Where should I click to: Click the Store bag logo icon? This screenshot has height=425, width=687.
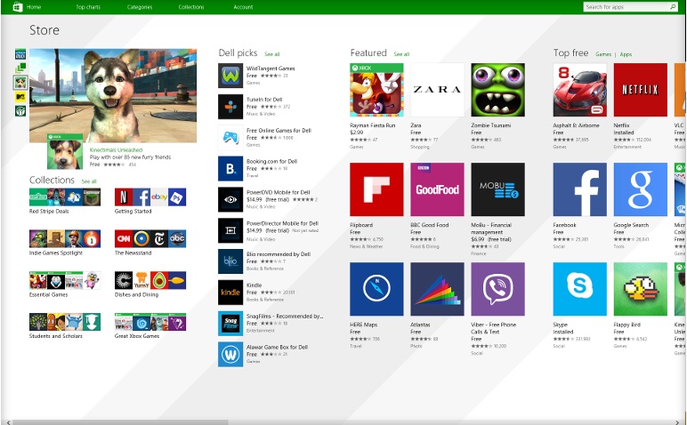click(x=18, y=6)
